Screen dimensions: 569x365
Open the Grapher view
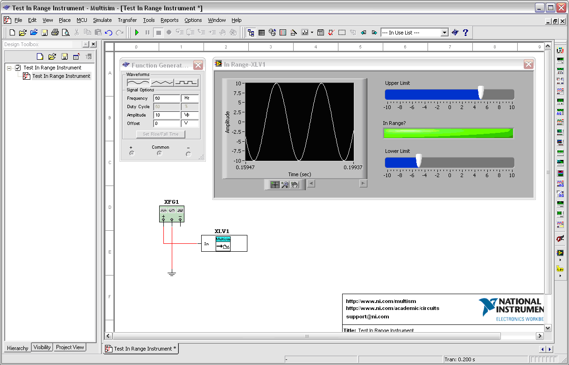305,33
